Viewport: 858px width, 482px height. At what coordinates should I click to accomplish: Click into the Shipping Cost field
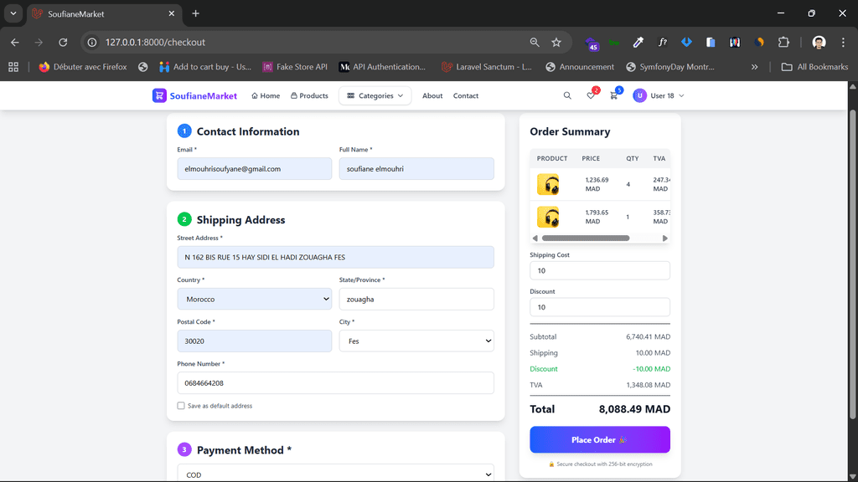tap(599, 270)
